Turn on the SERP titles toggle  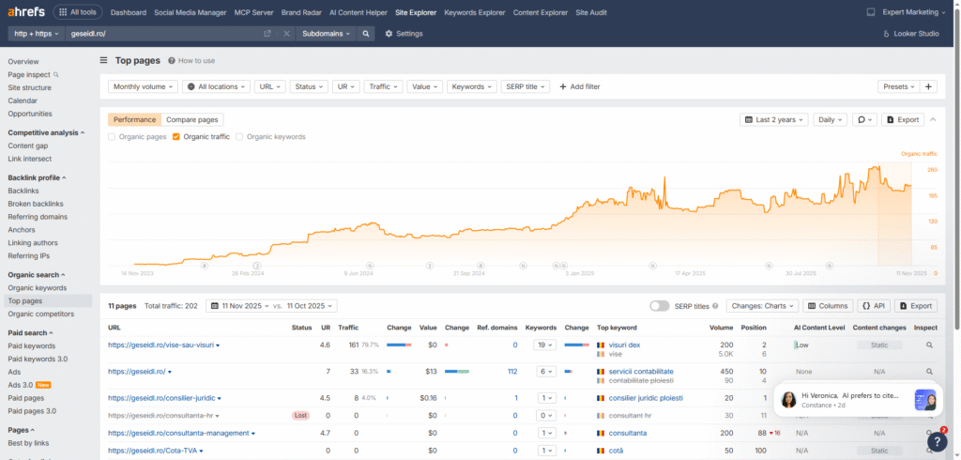(x=660, y=306)
